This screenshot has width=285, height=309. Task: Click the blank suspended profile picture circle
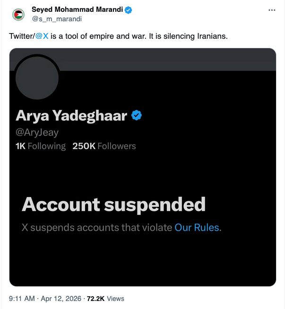pyautogui.click(x=37, y=78)
